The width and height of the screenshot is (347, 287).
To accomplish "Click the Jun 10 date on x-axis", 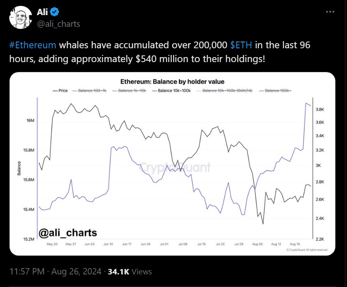I will (x=108, y=244).
